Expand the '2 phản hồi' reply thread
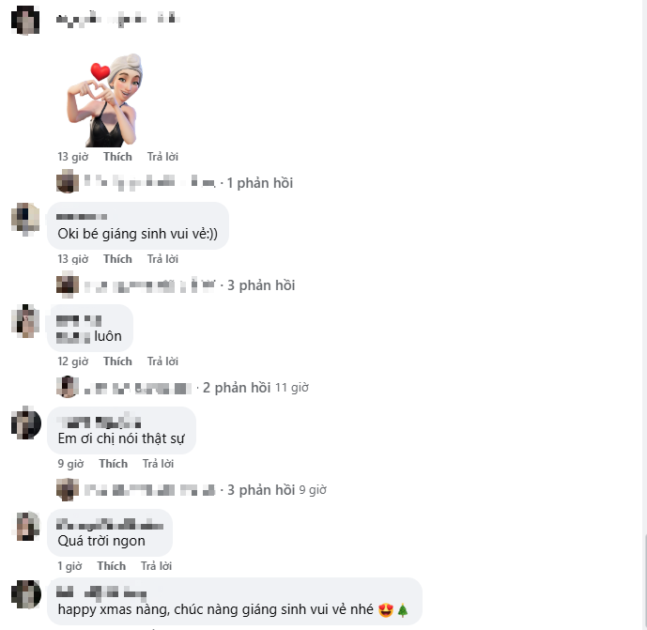647x630 pixels. pos(237,388)
